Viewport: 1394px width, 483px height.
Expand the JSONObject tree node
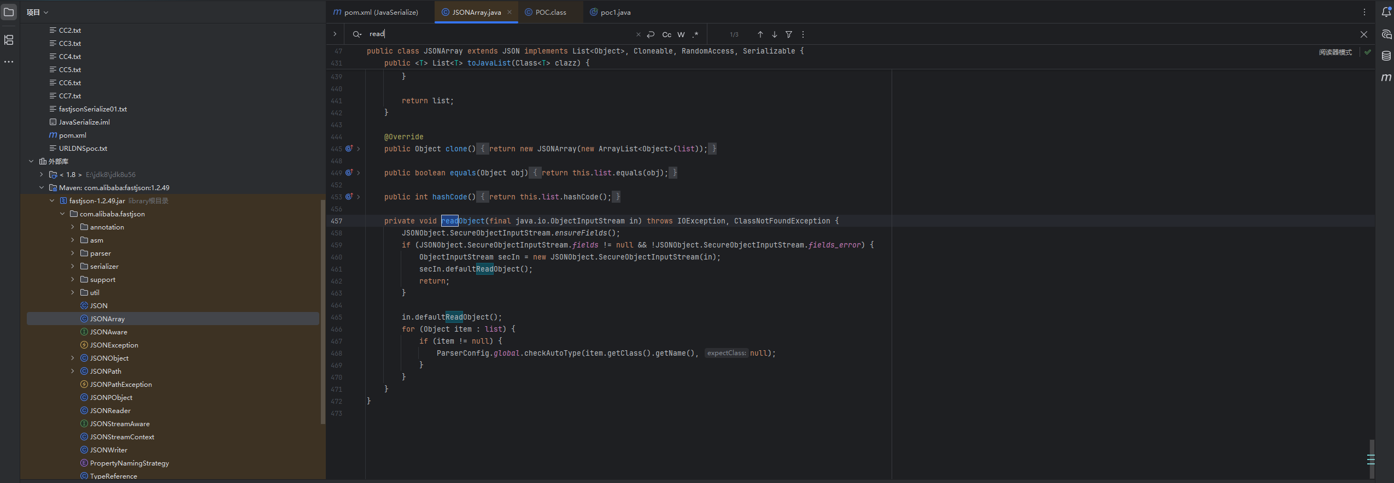pyautogui.click(x=73, y=358)
